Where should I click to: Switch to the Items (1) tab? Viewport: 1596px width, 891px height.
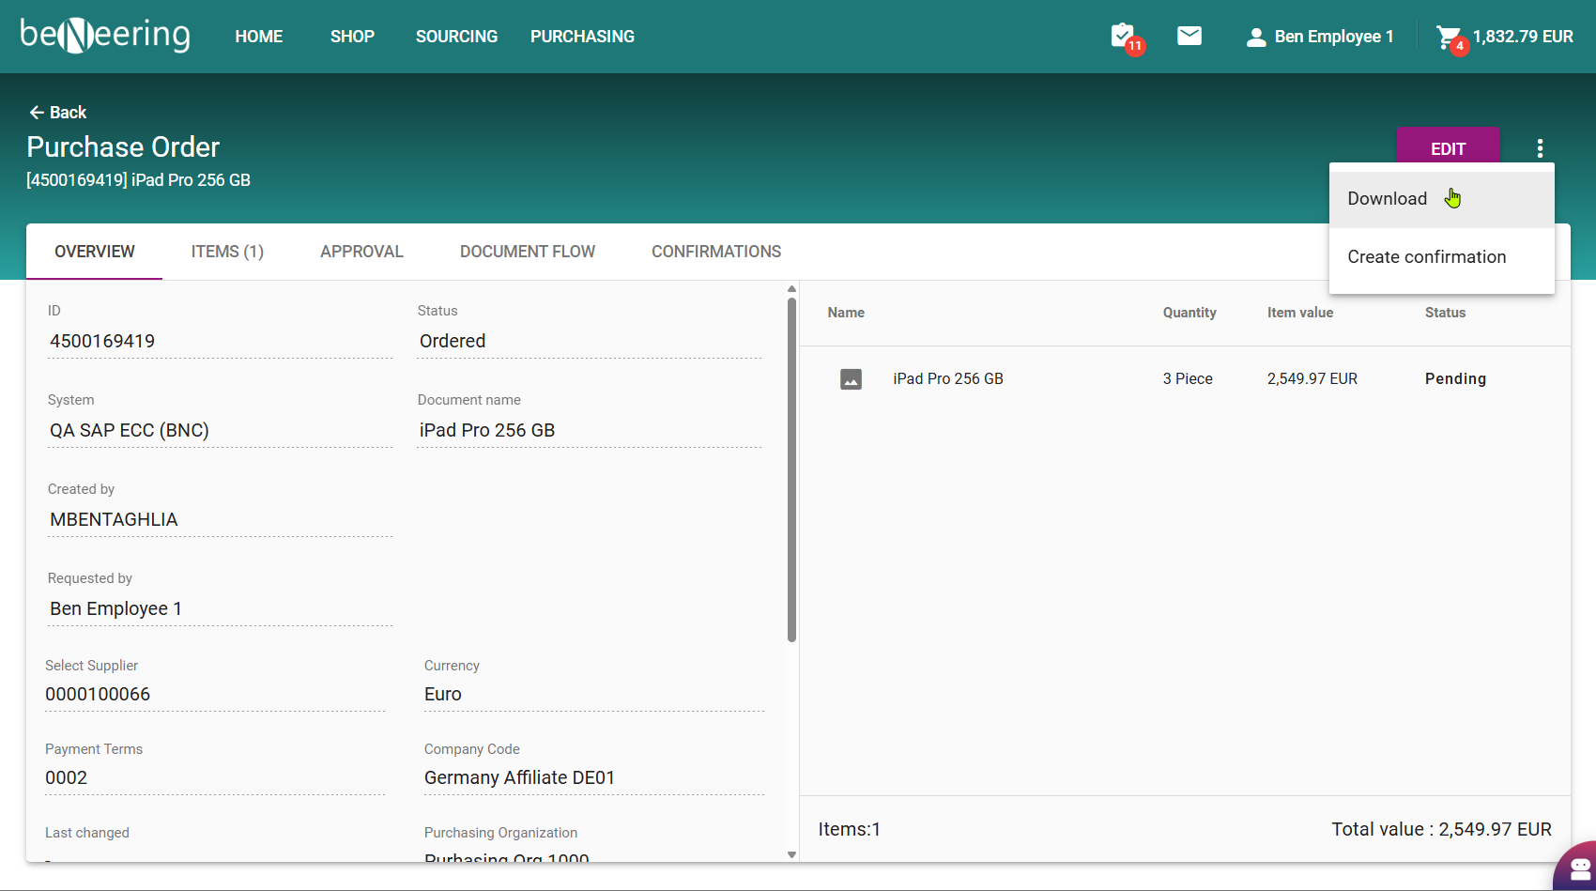pos(227,252)
